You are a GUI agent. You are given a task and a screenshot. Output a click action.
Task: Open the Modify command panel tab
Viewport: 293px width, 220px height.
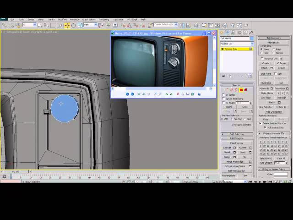click(x=228, y=33)
